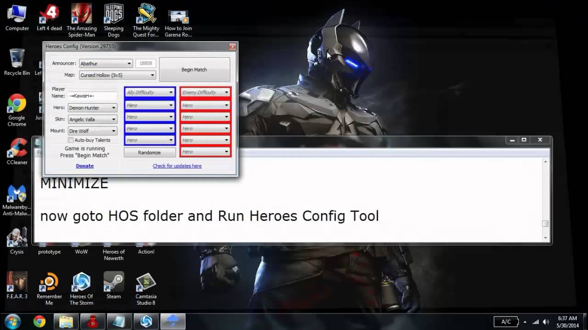Click the Heroes of Newerth desktop shortcut

pyautogui.click(x=113, y=255)
